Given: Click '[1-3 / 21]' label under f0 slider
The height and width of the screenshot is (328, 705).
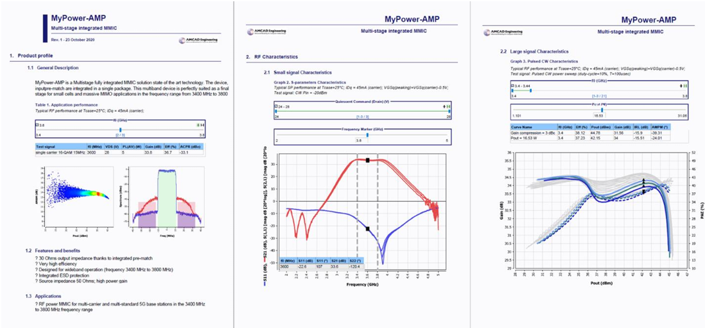Looking at the screenshot, I should (599, 95).
